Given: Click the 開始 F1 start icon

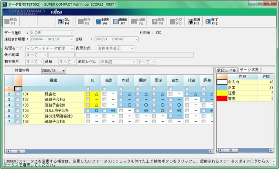Looking at the screenshot, I should 7,22.
